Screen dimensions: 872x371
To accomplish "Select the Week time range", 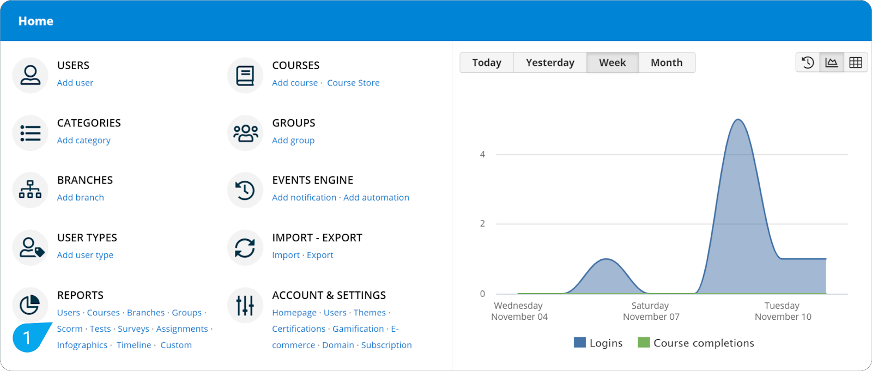I will (613, 63).
